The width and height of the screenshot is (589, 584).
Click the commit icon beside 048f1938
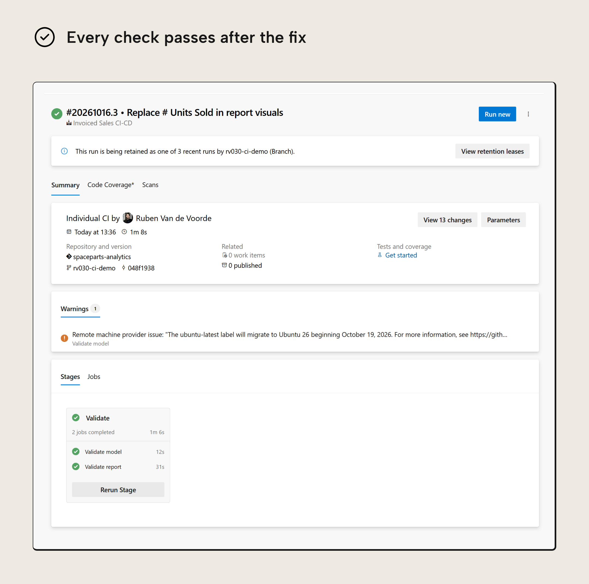(124, 268)
